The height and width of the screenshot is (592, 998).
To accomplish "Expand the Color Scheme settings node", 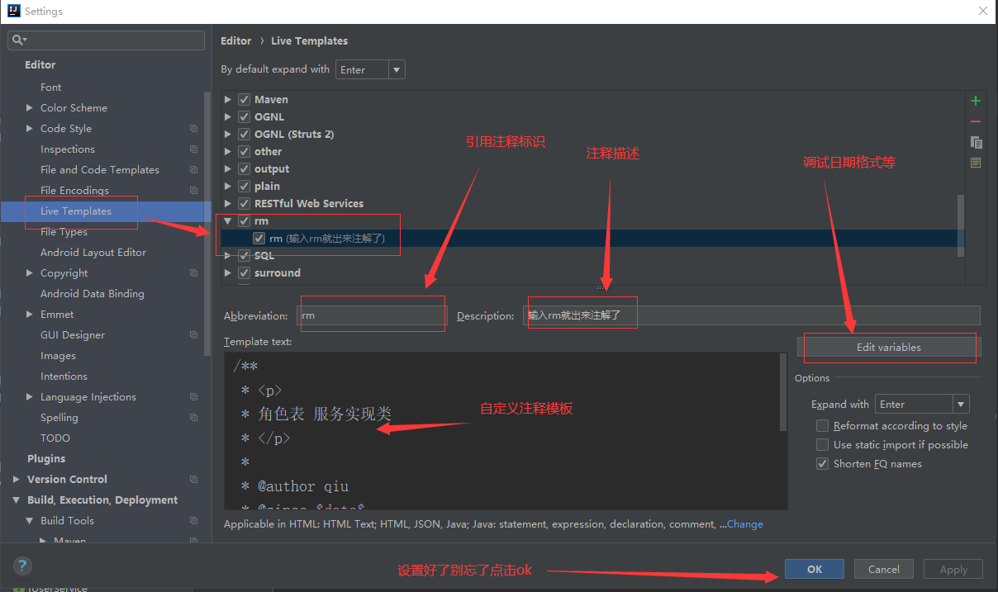I will point(30,108).
